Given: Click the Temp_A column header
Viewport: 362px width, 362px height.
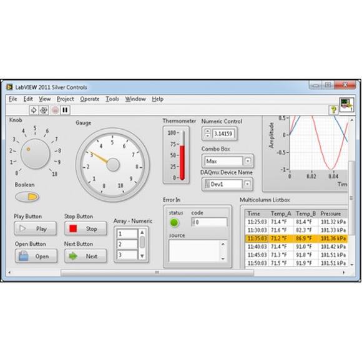Looking at the screenshot, I should pyautogui.click(x=281, y=214).
